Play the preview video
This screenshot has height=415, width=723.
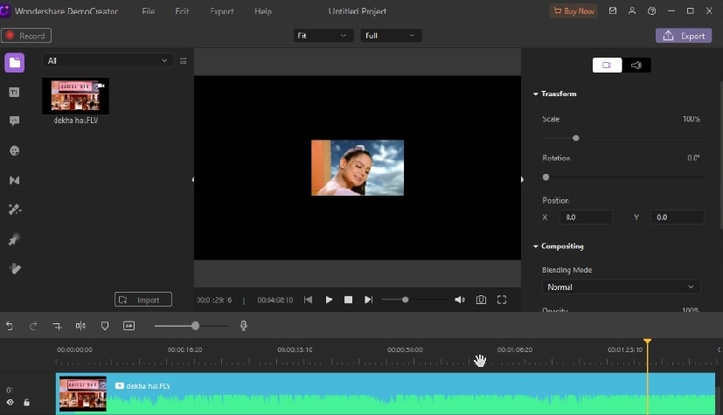tap(329, 300)
